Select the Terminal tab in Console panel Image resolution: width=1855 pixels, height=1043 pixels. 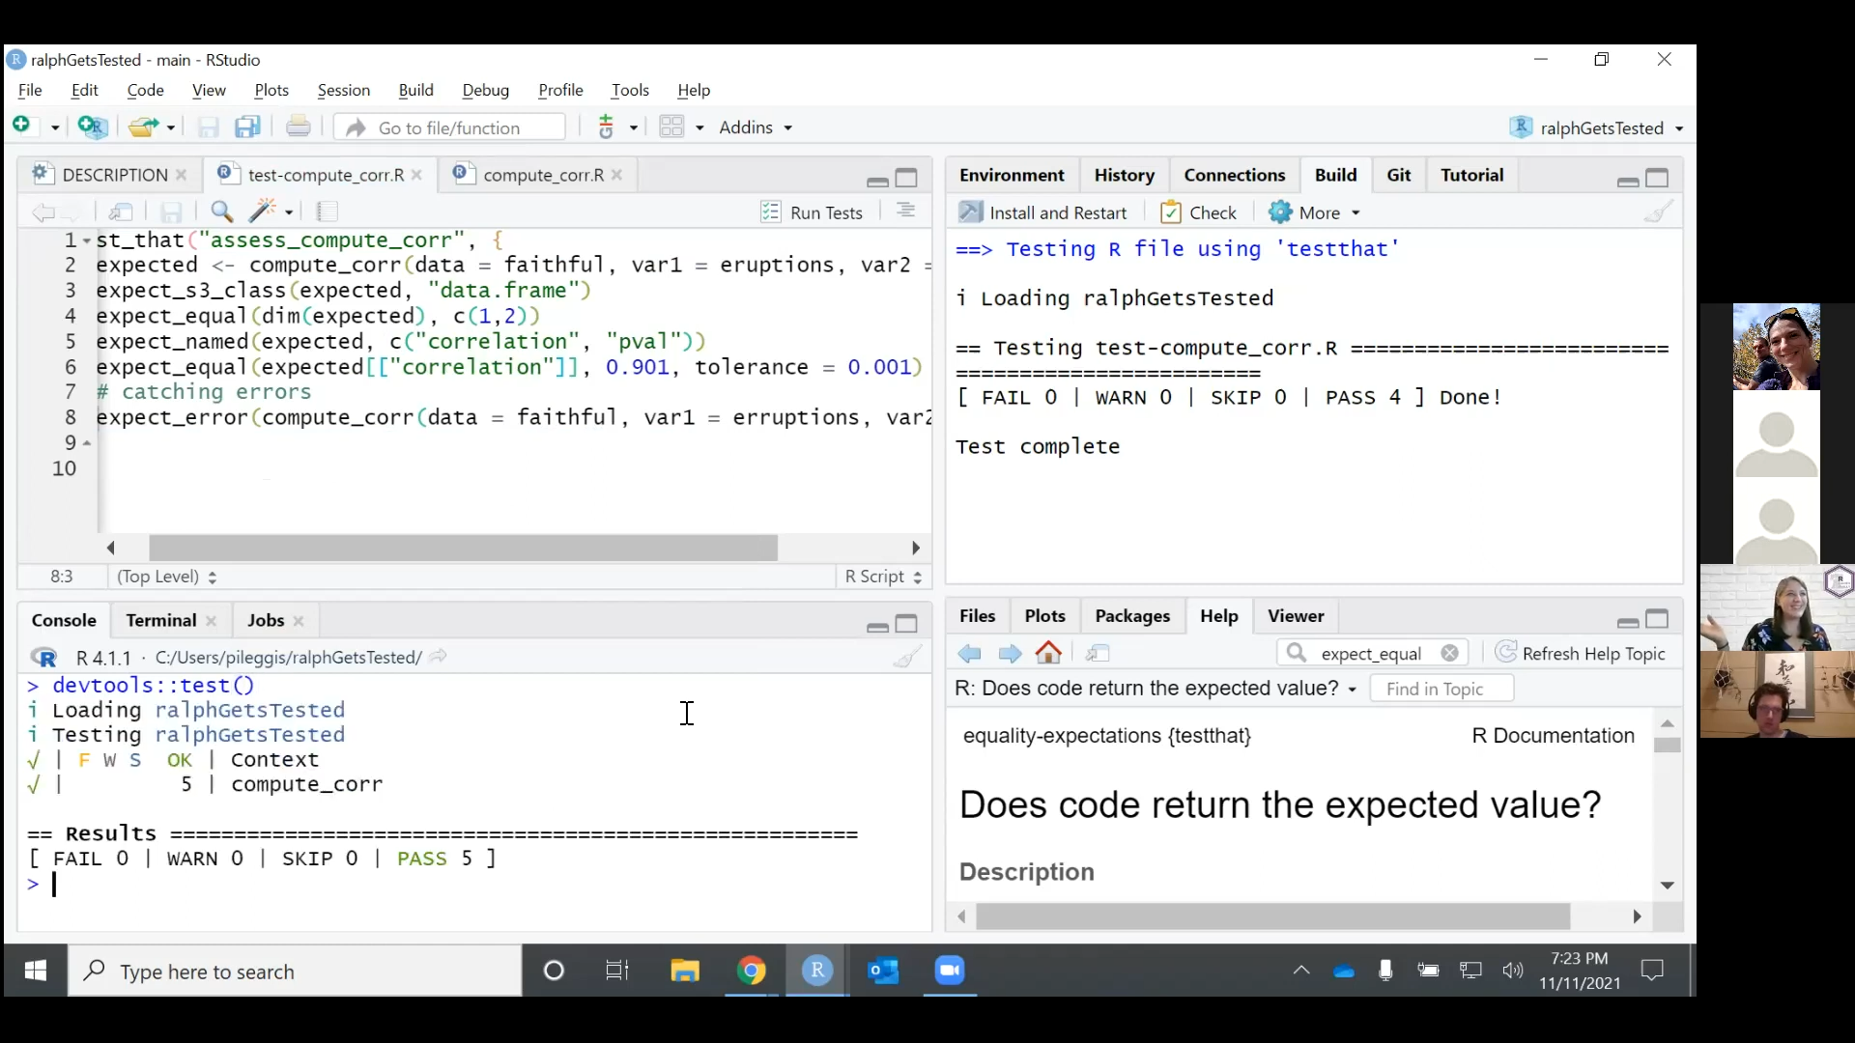point(160,620)
